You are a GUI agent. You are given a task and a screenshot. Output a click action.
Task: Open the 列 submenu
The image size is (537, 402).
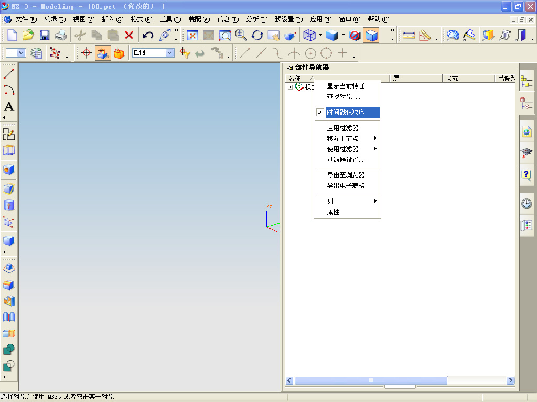point(347,202)
